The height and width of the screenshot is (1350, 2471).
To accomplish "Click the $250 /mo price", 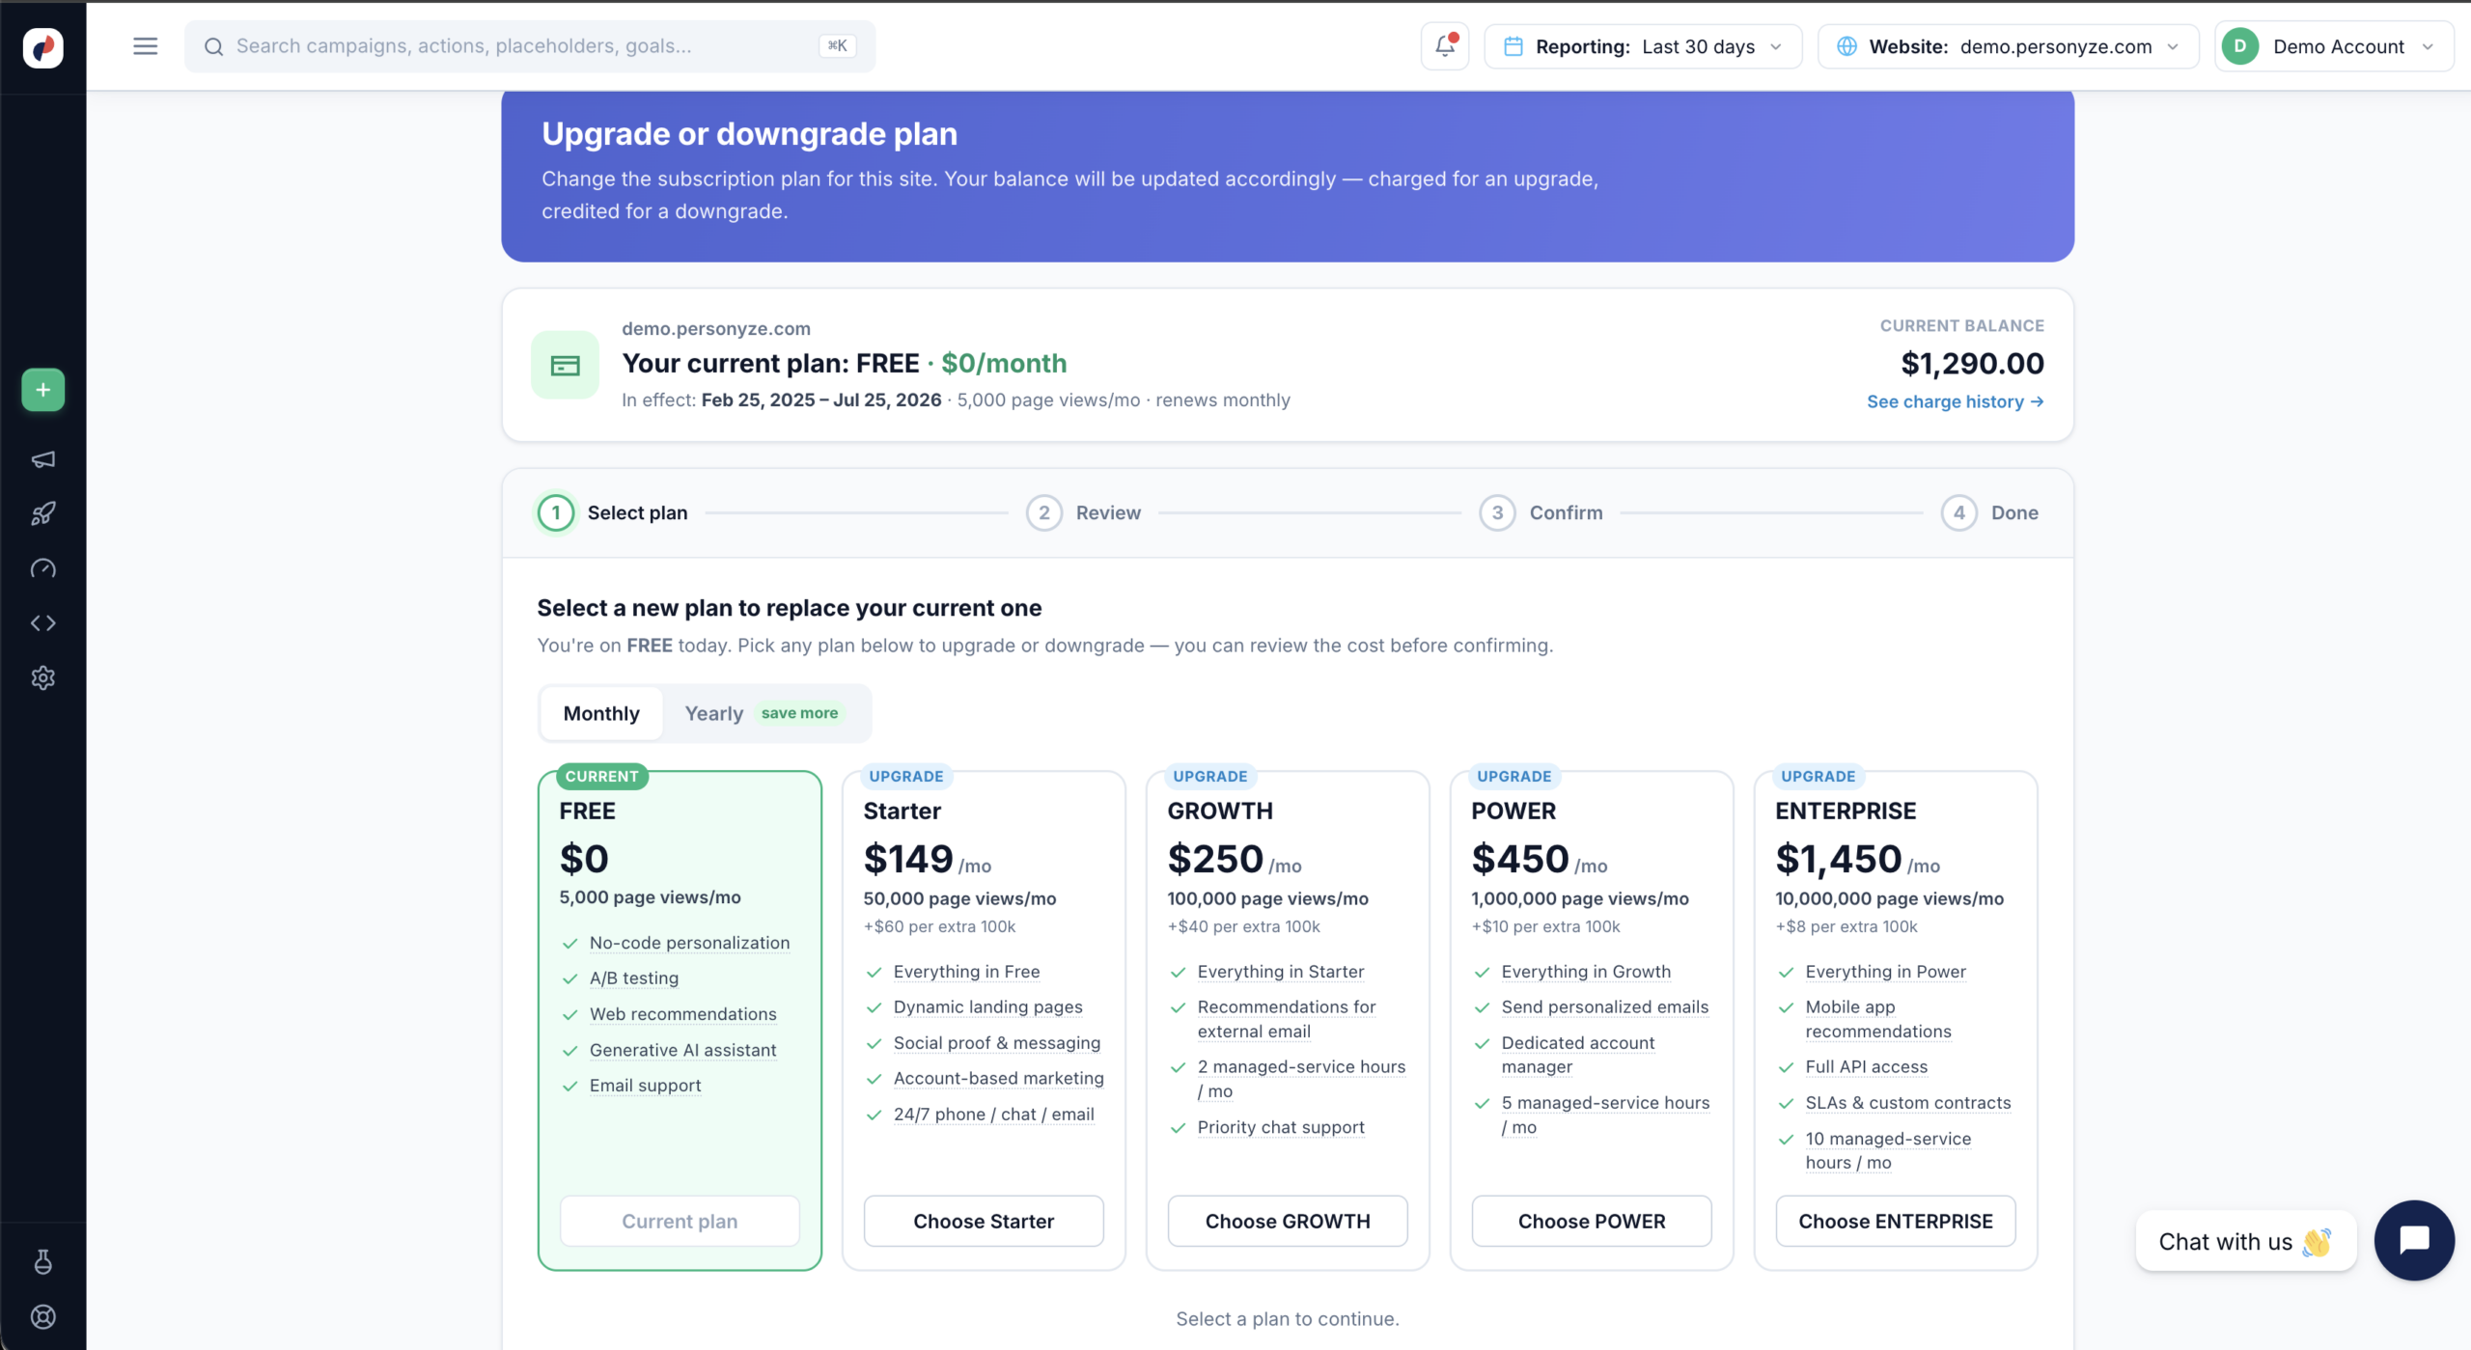I will tap(1235, 860).
